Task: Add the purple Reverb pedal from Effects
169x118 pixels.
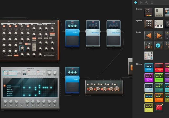Action: (149, 78)
